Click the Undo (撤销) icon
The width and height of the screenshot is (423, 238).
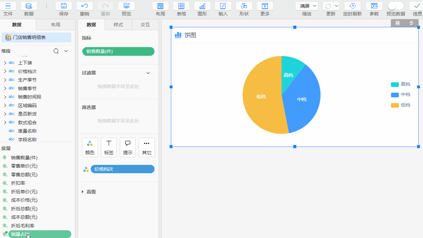click(85, 6)
